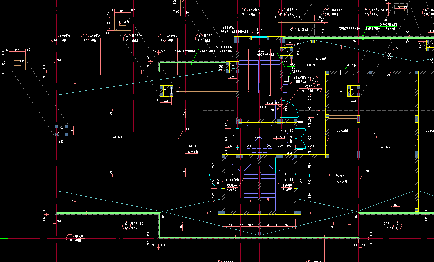
Task: Select the detail callout bubble 5 D02
Action: coord(85,38)
